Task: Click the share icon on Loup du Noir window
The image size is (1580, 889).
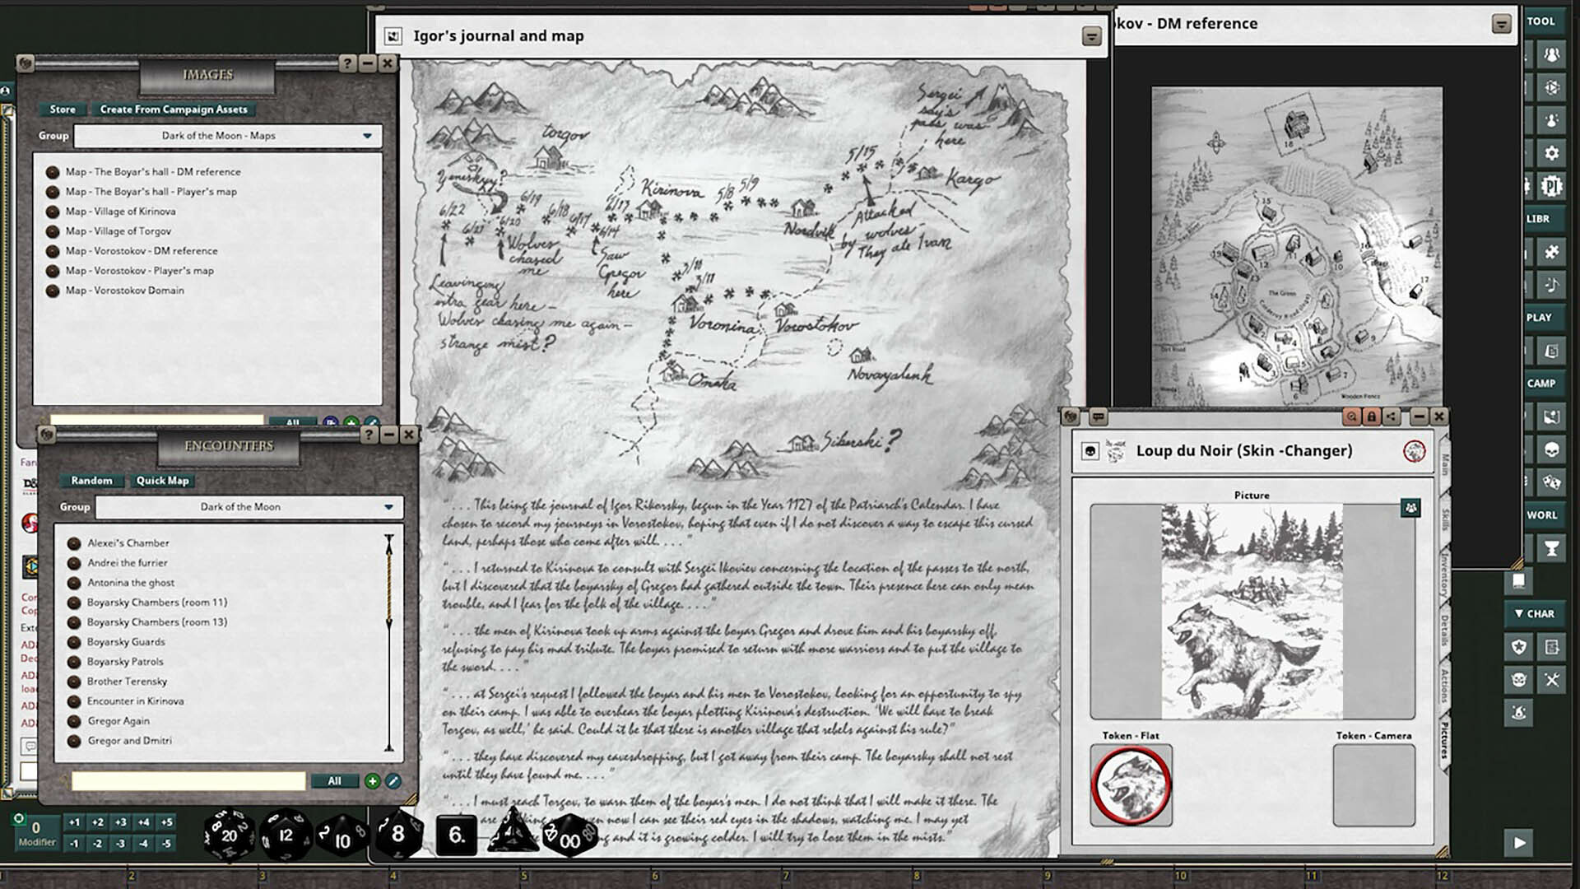Action: tap(1392, 417)
